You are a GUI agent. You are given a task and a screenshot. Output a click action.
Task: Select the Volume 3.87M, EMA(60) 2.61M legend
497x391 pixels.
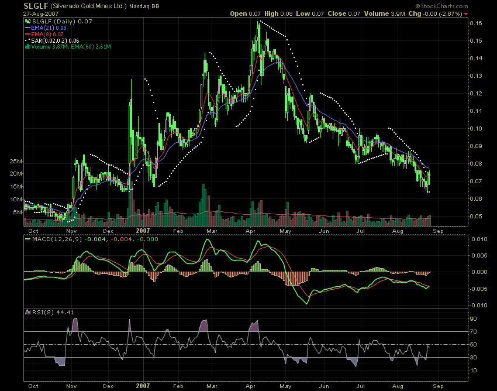(x=71, y=47)
